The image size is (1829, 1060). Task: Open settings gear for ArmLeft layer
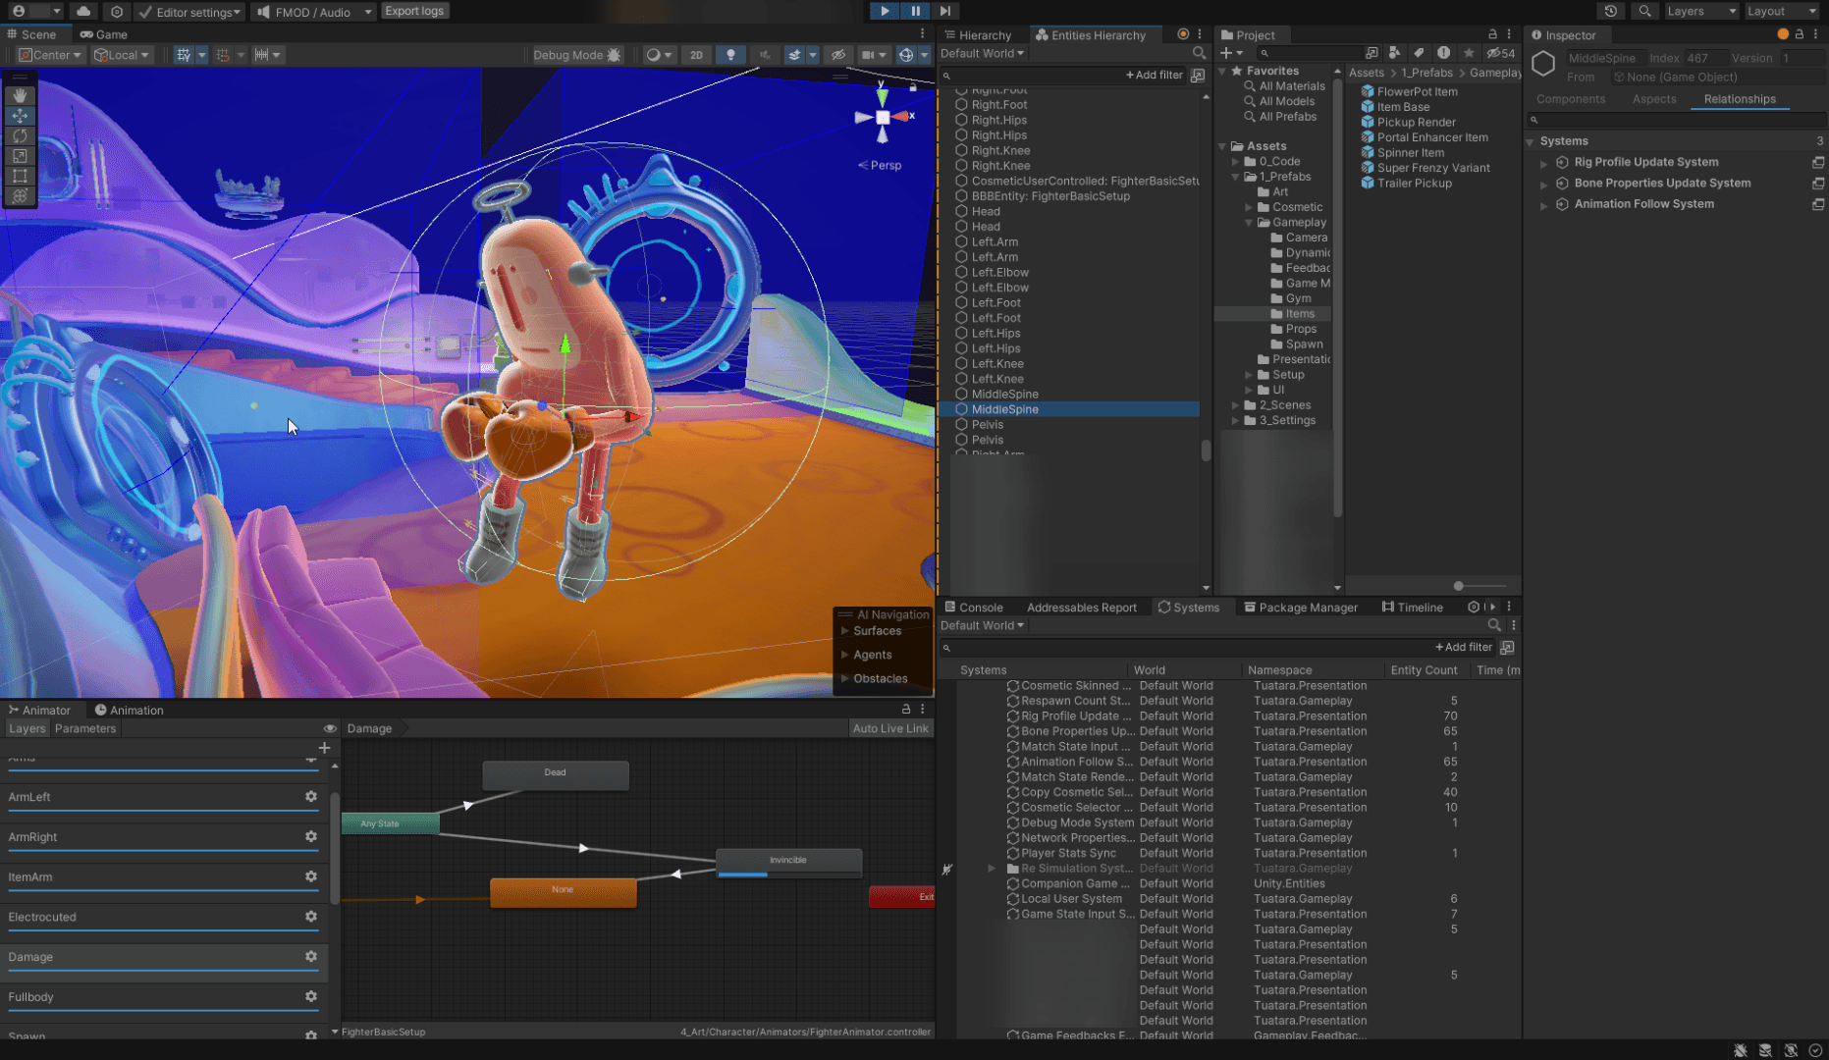point(311,797)
